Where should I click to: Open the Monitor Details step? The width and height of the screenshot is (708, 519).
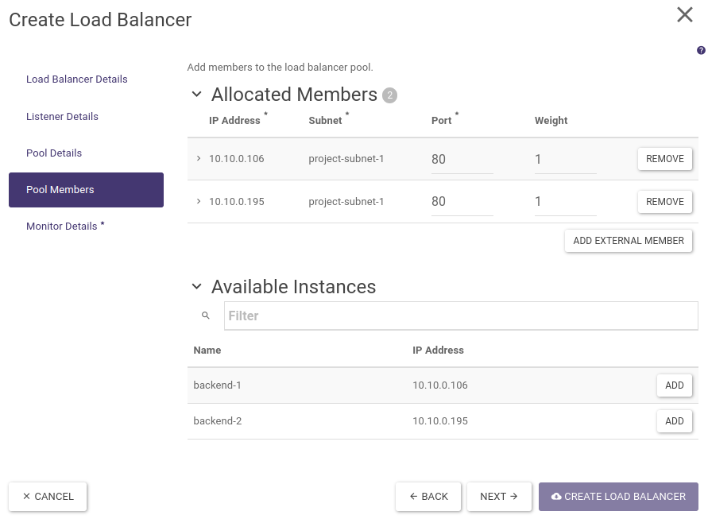click(62, 227)
